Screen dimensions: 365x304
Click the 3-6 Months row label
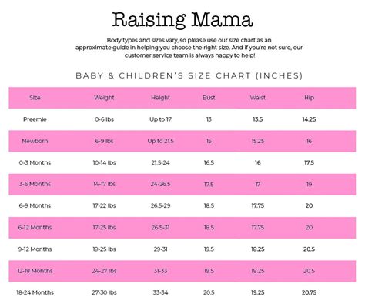click(35, 184)
